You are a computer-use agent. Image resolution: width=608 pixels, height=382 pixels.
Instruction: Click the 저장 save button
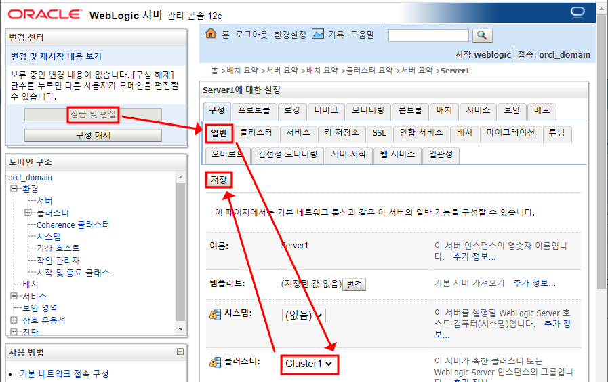219,180
